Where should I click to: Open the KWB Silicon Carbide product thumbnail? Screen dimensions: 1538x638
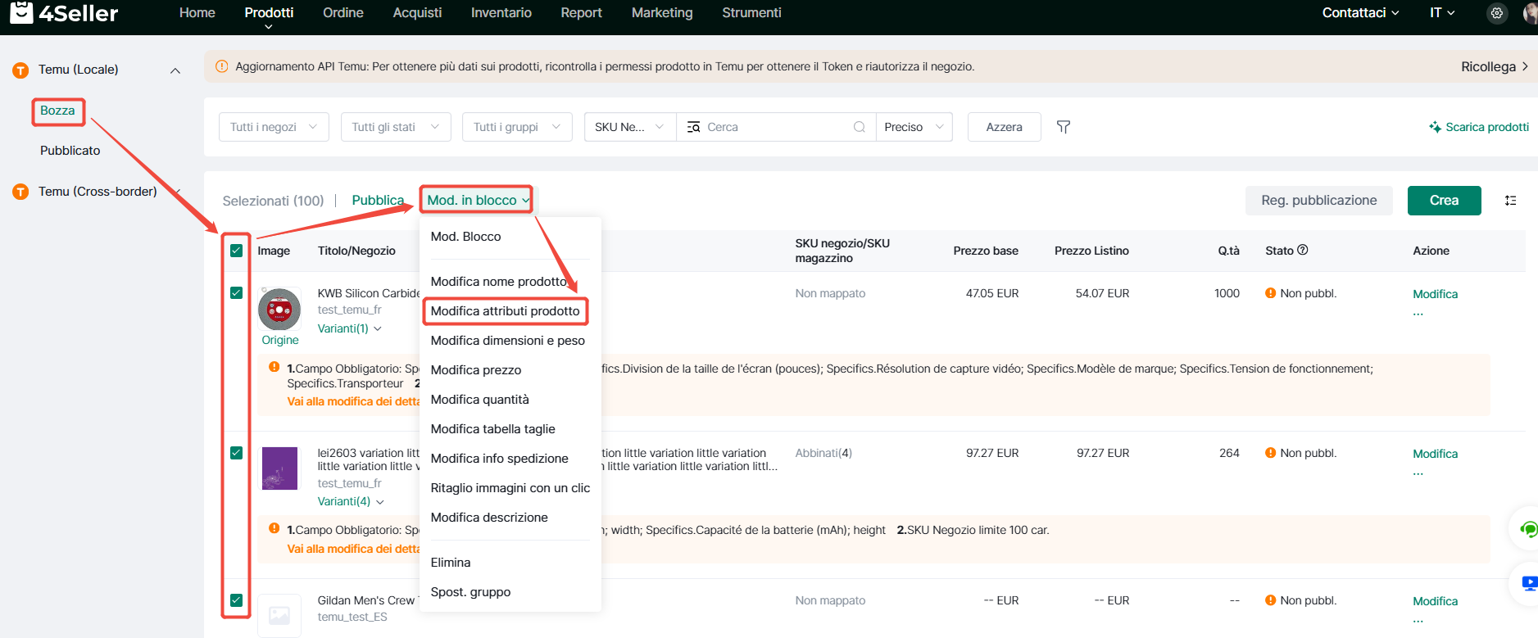pyautogui.click(x=279, y=310)
